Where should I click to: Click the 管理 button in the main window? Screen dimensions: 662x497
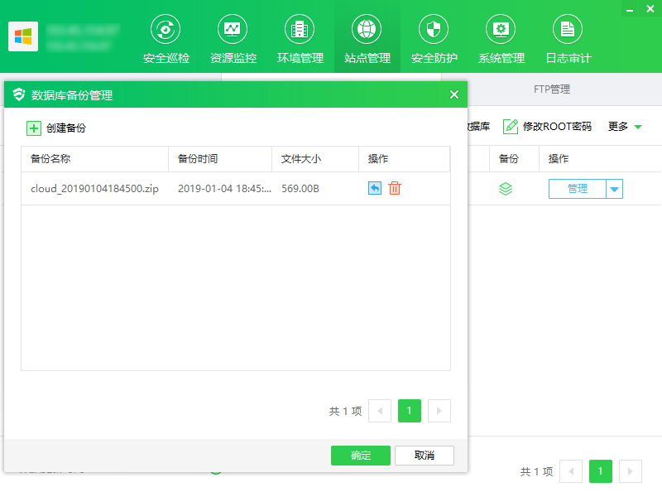click(577, 189)
